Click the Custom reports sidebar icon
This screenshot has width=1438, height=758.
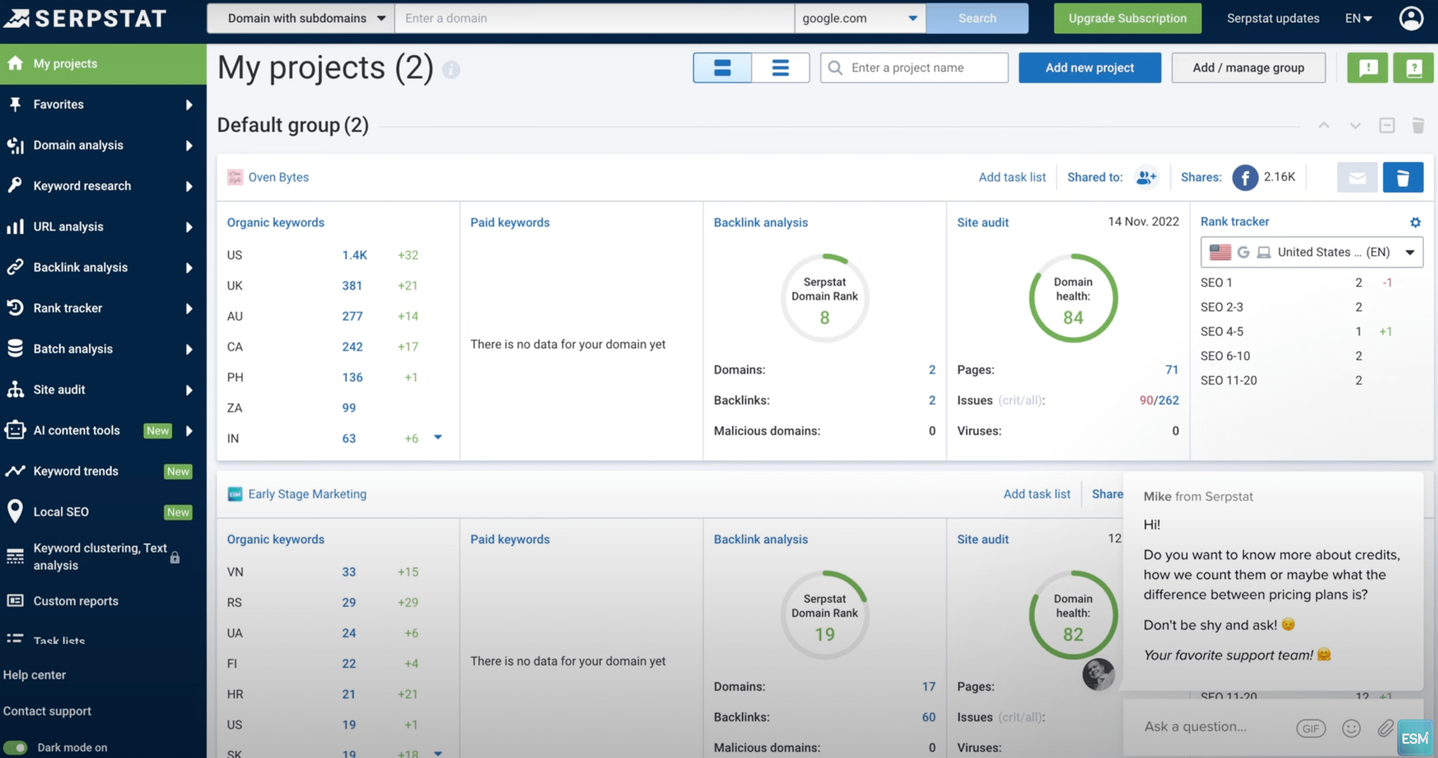[15, 601]
